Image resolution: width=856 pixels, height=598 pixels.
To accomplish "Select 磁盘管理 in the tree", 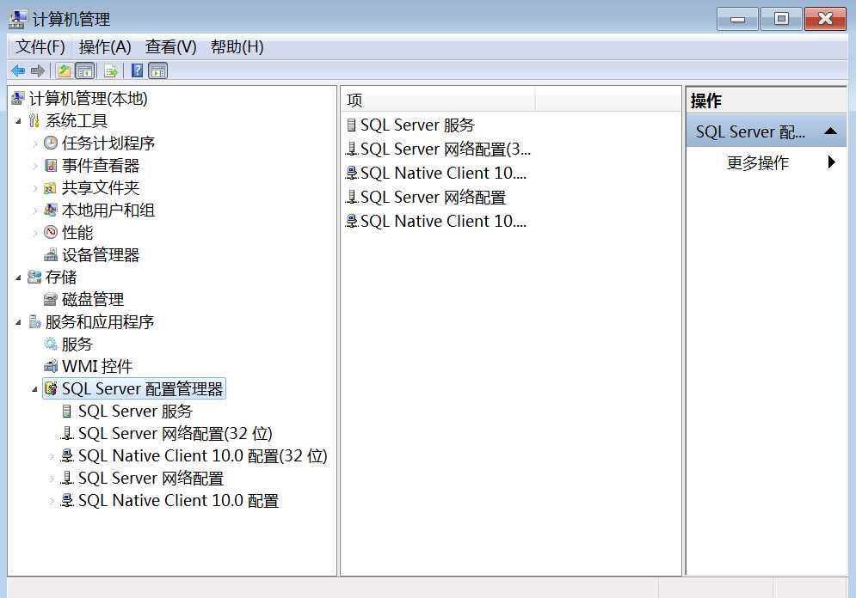I will pos(93,299).
